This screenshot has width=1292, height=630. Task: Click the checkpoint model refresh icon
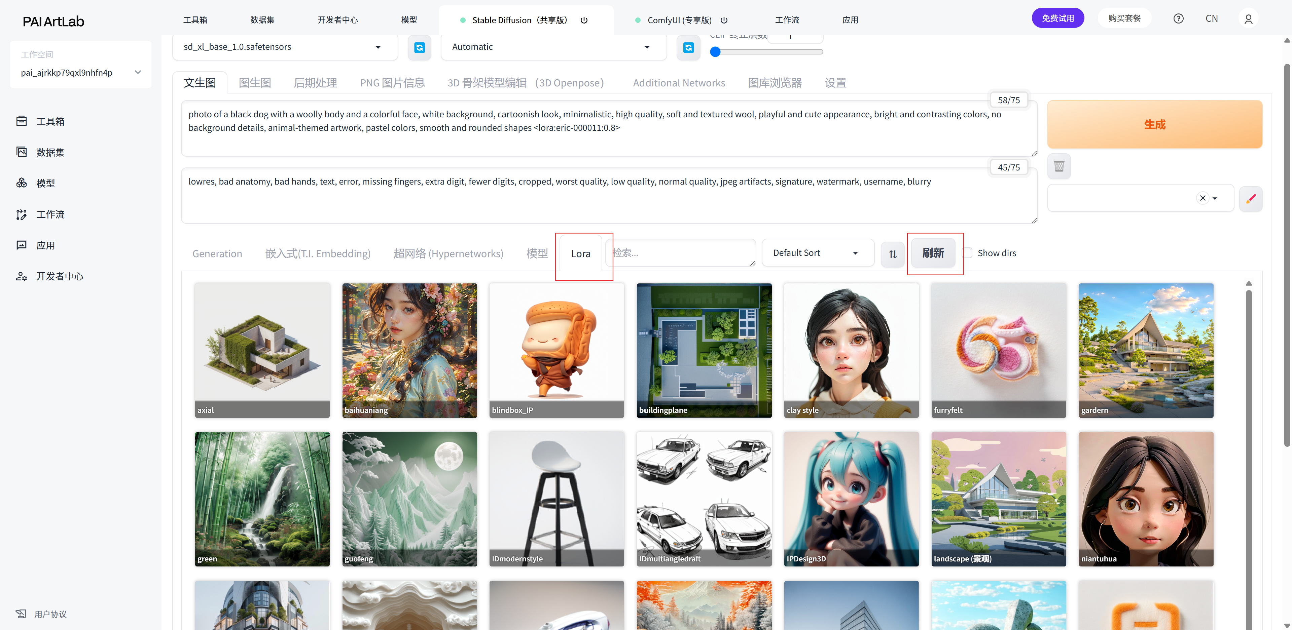pos(419,48)
